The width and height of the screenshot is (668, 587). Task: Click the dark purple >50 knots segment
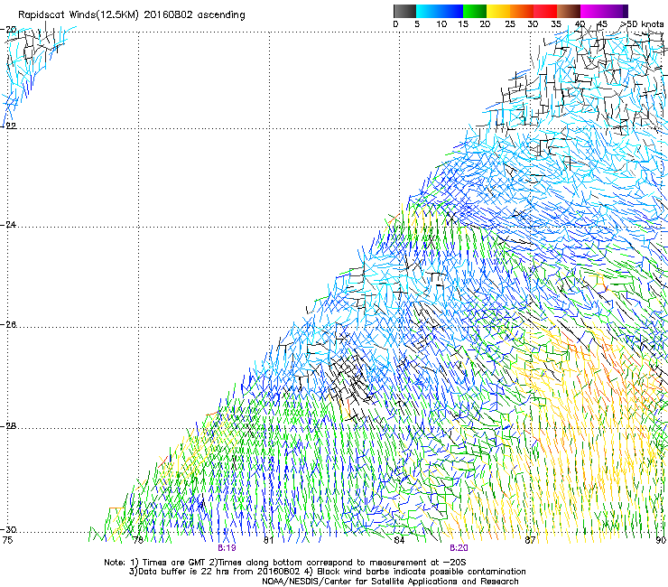pos(626,11)
